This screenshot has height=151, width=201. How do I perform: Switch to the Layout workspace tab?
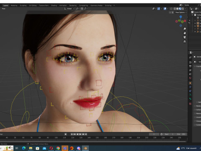point(6,5)
